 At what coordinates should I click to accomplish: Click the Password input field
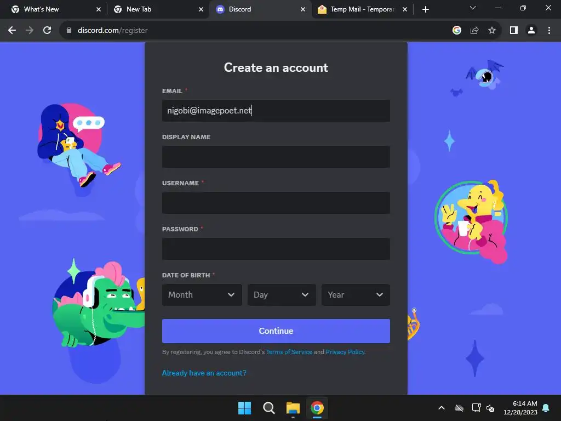click(276, 249)
